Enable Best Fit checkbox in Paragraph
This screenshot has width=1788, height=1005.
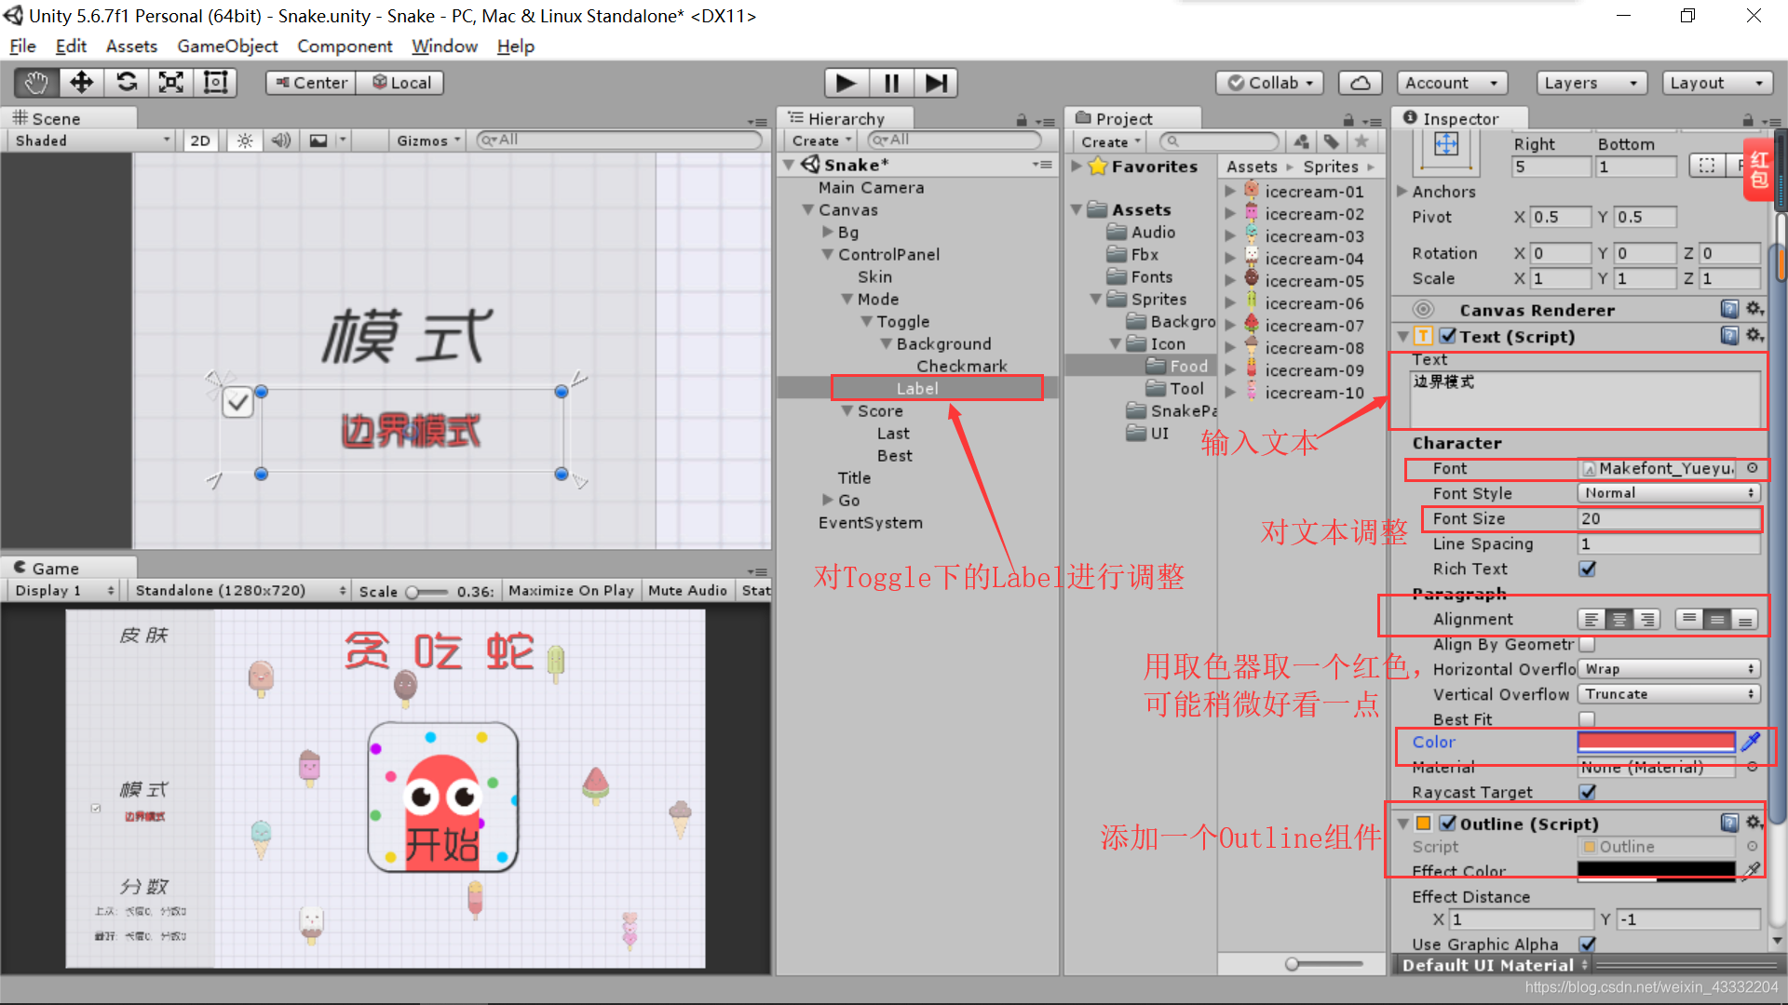(x=1585, y=717)
